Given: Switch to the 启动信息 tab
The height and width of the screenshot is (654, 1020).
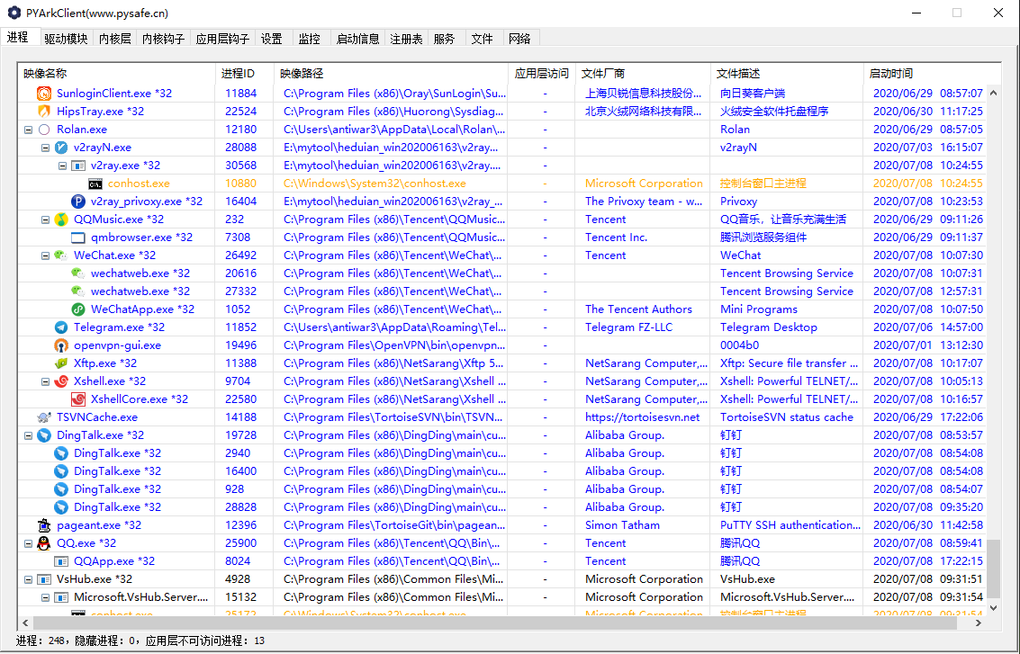Looking at the screenshot, I should tap(357, 39).
